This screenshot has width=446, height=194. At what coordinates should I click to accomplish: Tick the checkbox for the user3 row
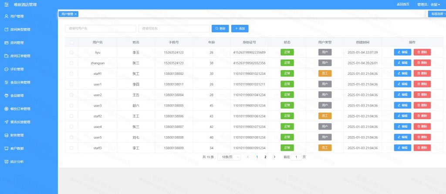coord(71,105)
